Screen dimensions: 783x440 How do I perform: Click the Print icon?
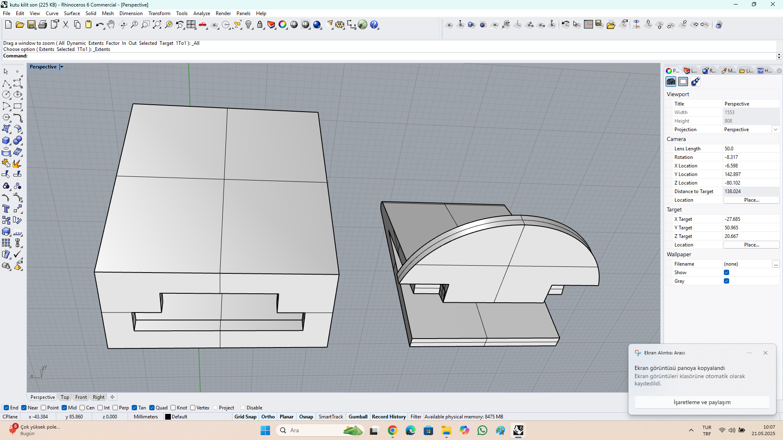point(42,25)
